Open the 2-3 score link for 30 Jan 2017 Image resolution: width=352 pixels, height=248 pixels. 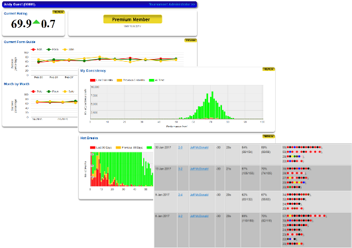(x=180, y=148)
